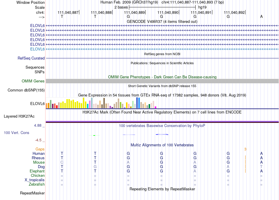Click the lone A base in reference sequence row
The width and height of the screenshot is (279, 200).
tap(261, 16)
